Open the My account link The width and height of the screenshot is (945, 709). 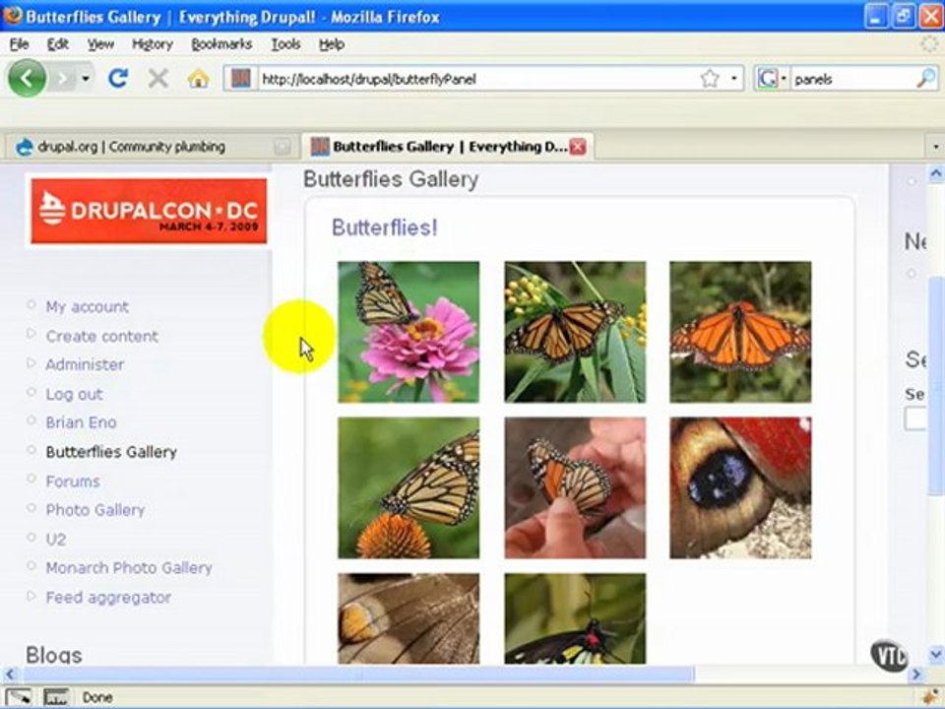point(88,307)
